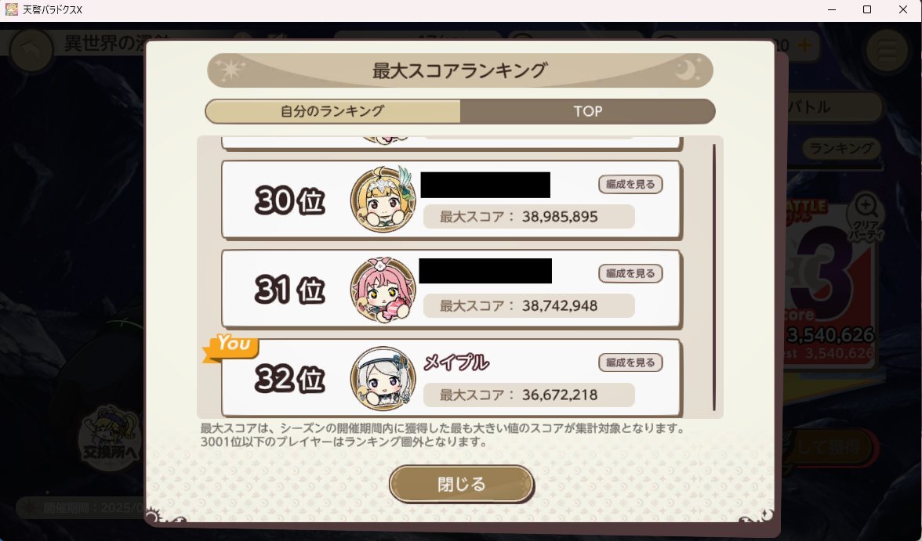This screenshot has width=922, height=541.
Task: Click the dimmed ランキング button behind the dialog
Action: 841,148
